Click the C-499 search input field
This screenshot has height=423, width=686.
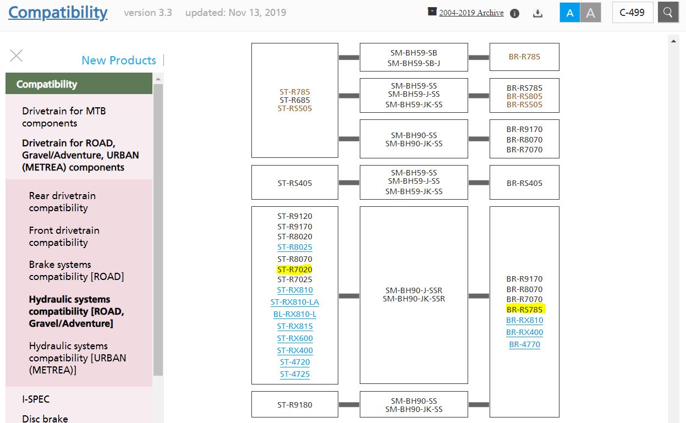(633, 13)
